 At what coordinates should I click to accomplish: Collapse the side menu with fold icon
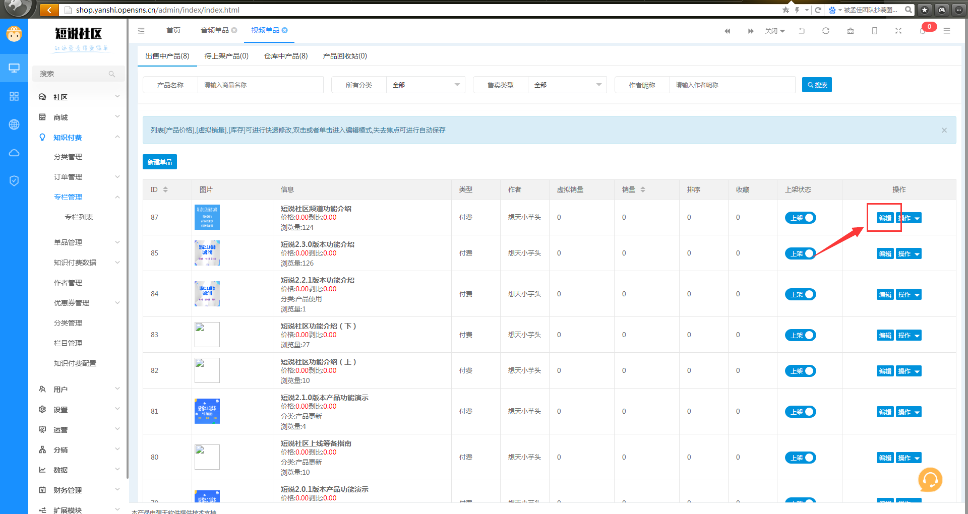(141, 31)
